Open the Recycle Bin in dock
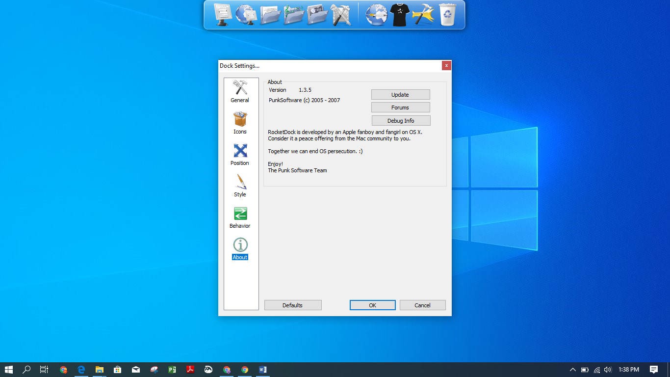 447,15
